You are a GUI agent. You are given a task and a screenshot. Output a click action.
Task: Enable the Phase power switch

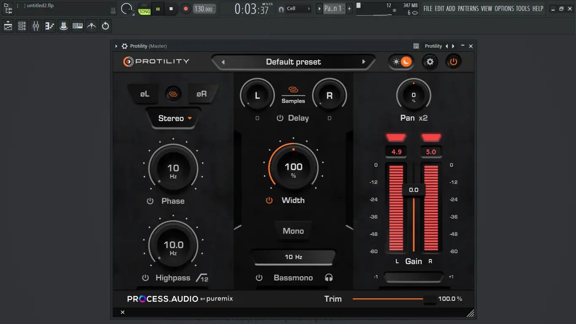150,201
